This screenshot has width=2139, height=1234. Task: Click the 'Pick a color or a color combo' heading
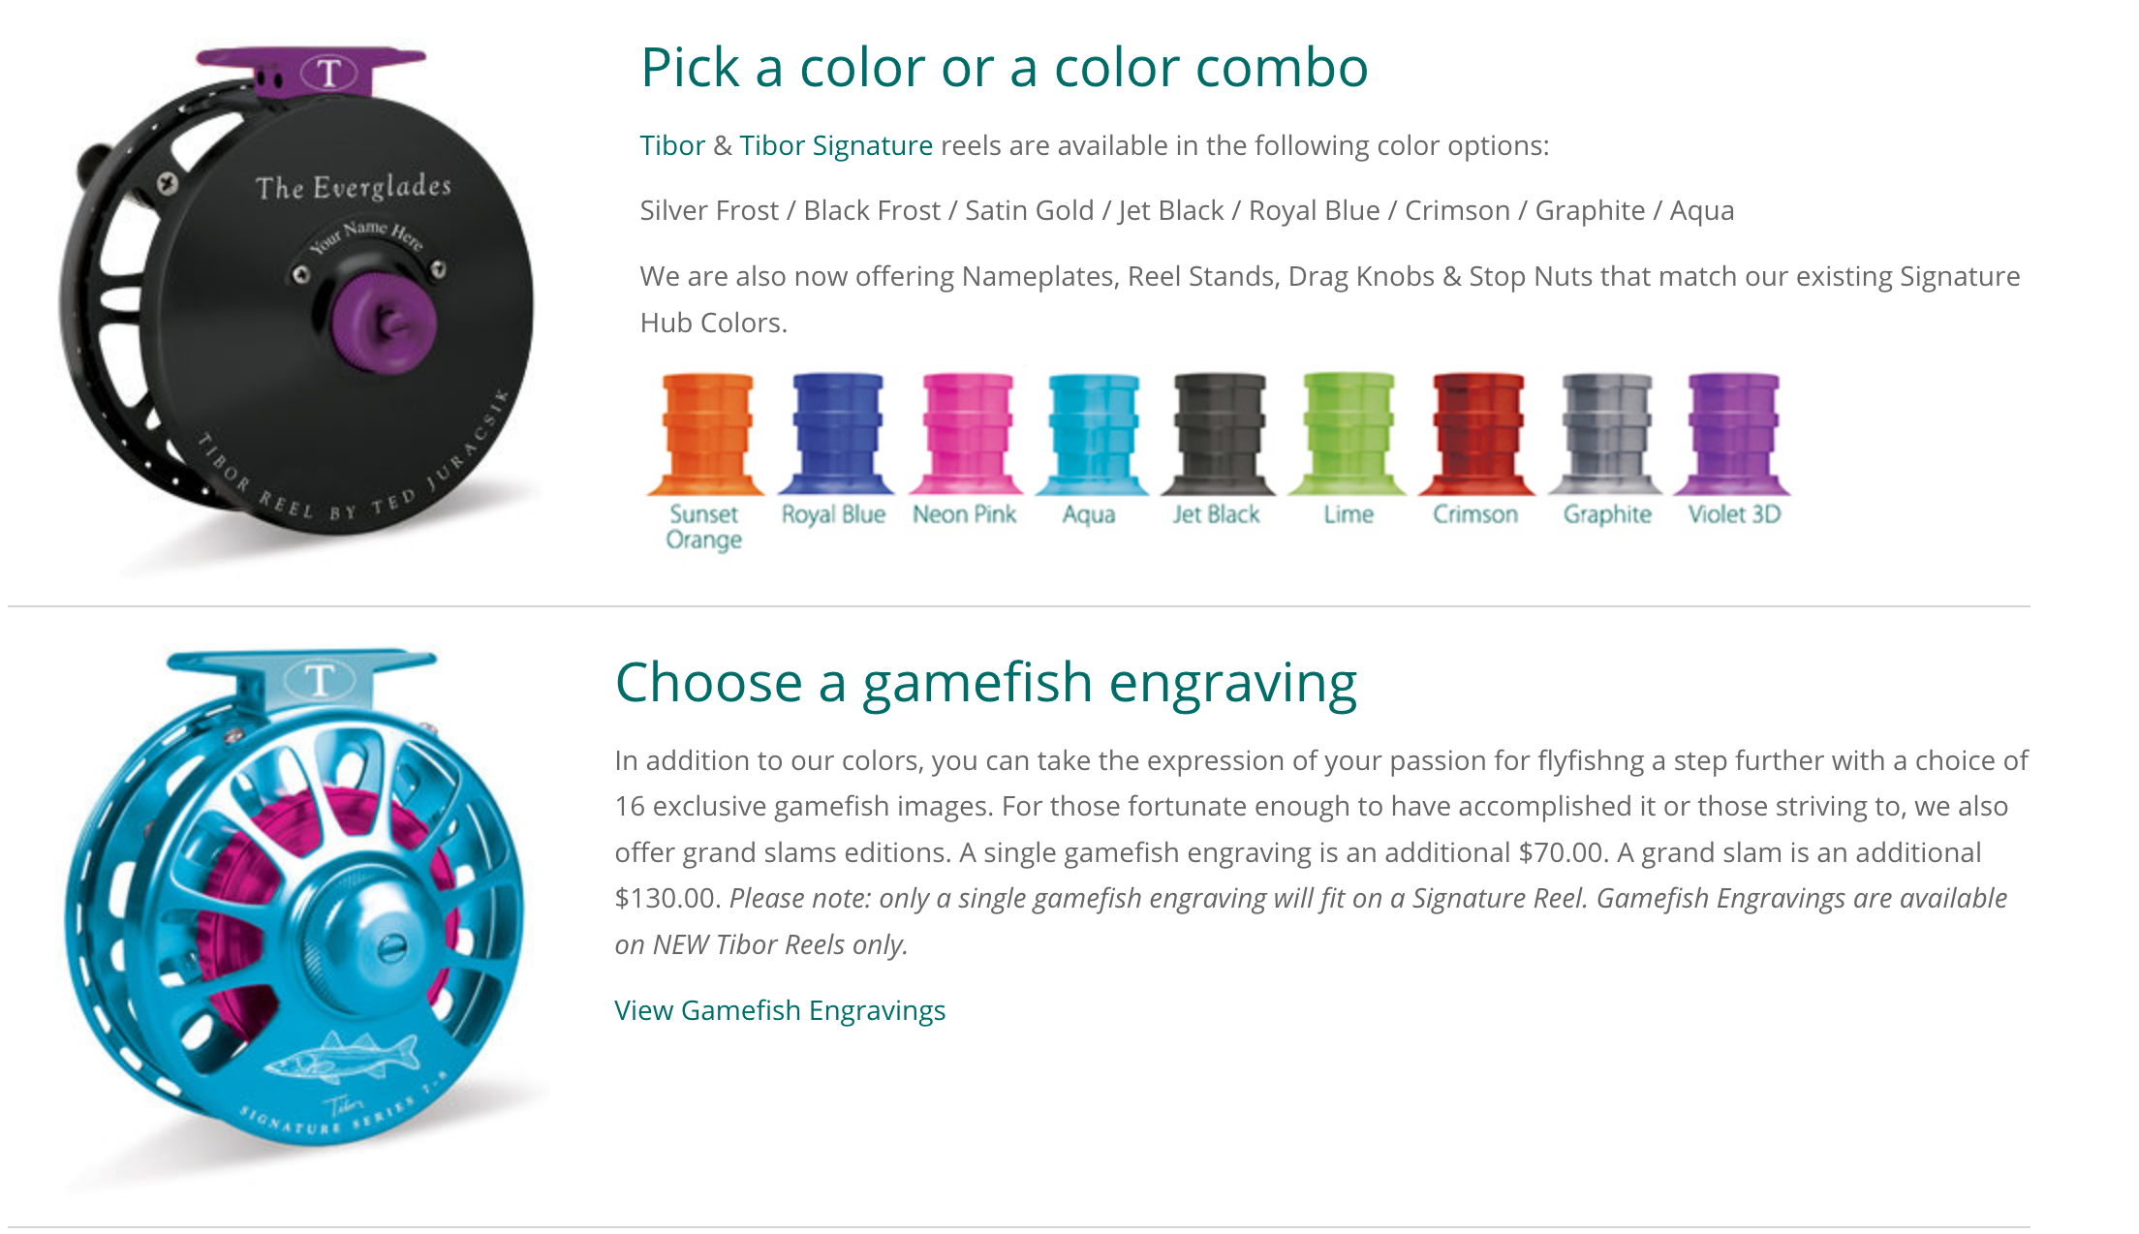click(1004, 68)
